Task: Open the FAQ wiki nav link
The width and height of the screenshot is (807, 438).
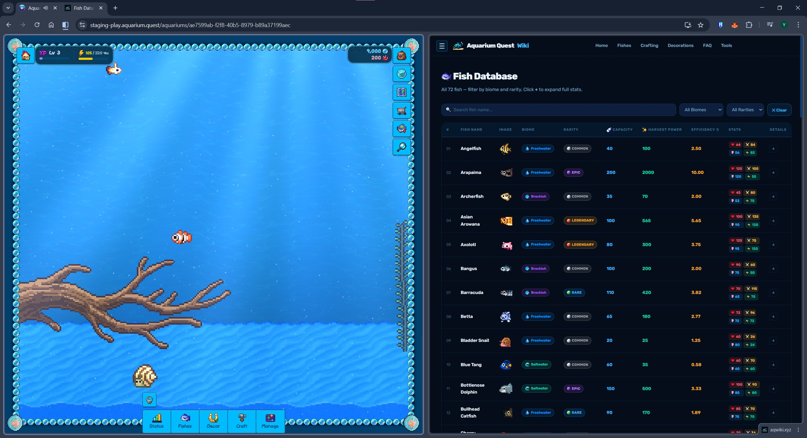Action: tap(707, 46)
